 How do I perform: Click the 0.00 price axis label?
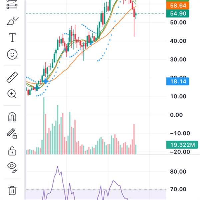(176, 115)
